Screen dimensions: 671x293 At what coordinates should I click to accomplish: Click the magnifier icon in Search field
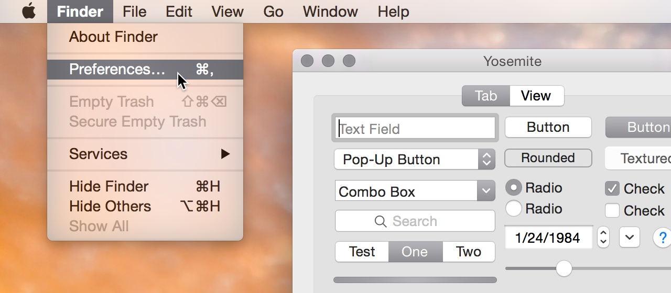click(381, 221)
